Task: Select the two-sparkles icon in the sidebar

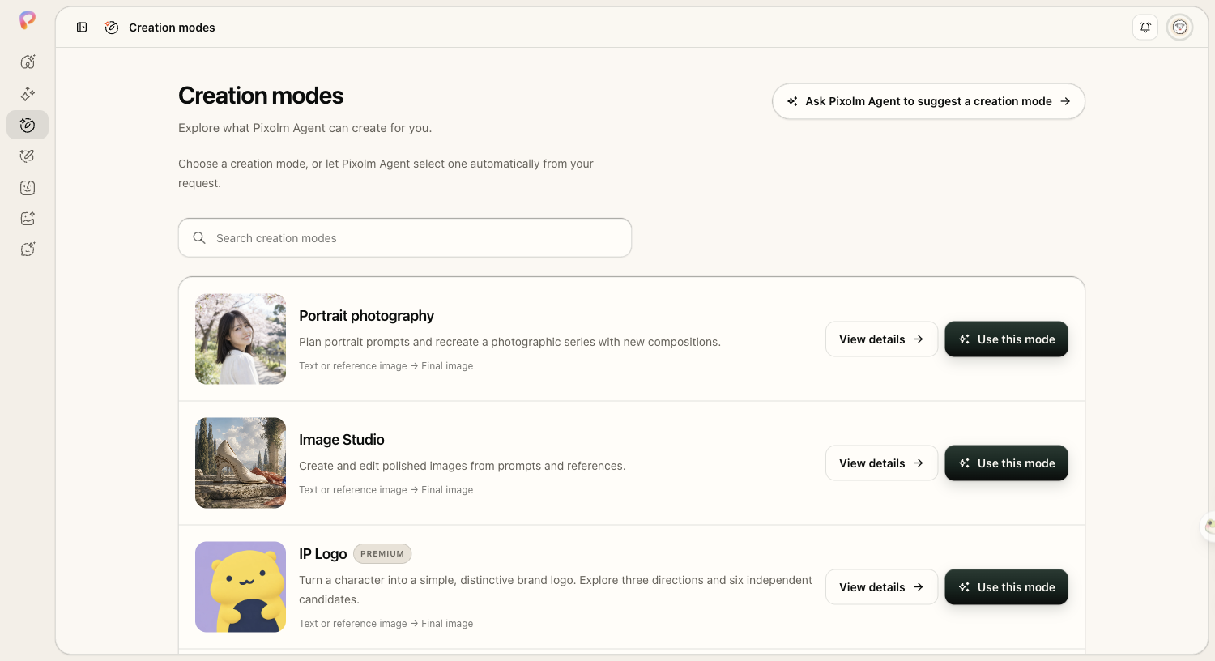Action: [28, 94]
